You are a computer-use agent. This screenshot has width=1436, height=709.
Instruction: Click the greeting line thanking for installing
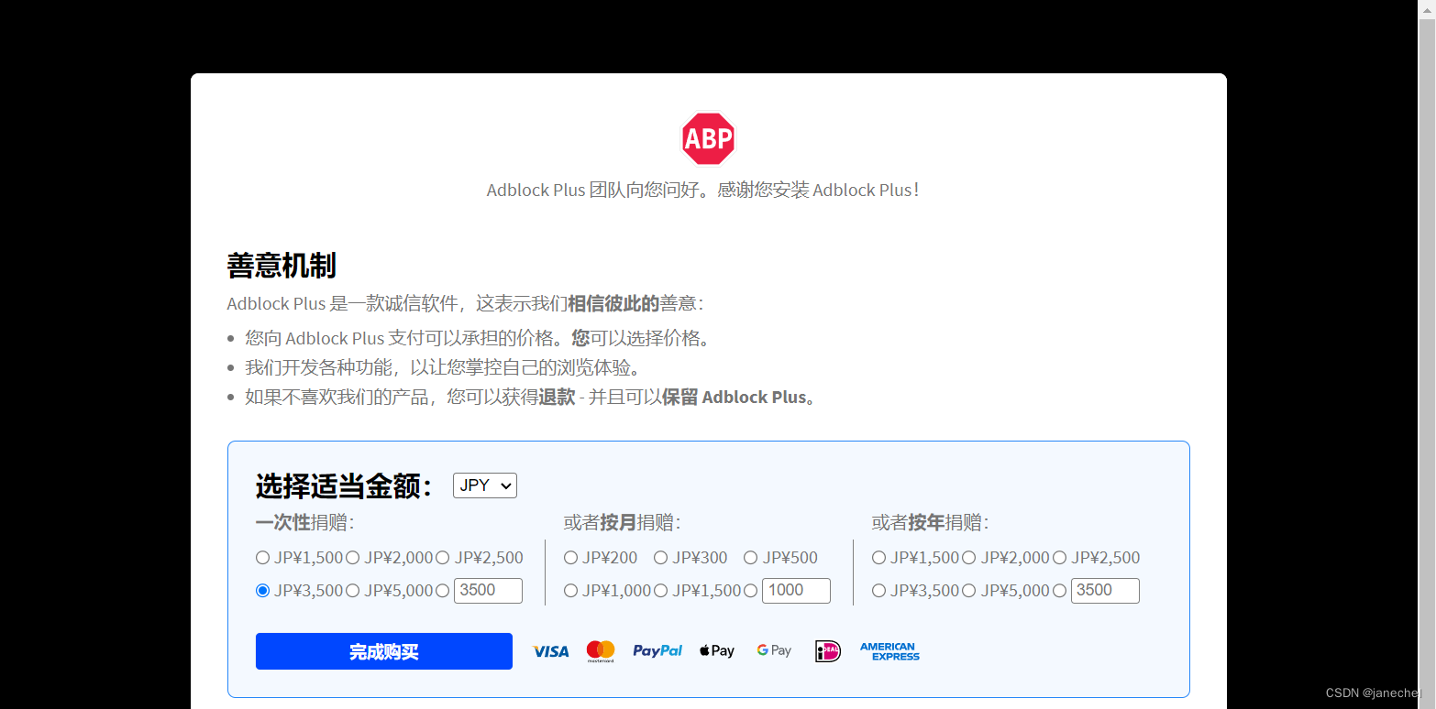point(703,191)
